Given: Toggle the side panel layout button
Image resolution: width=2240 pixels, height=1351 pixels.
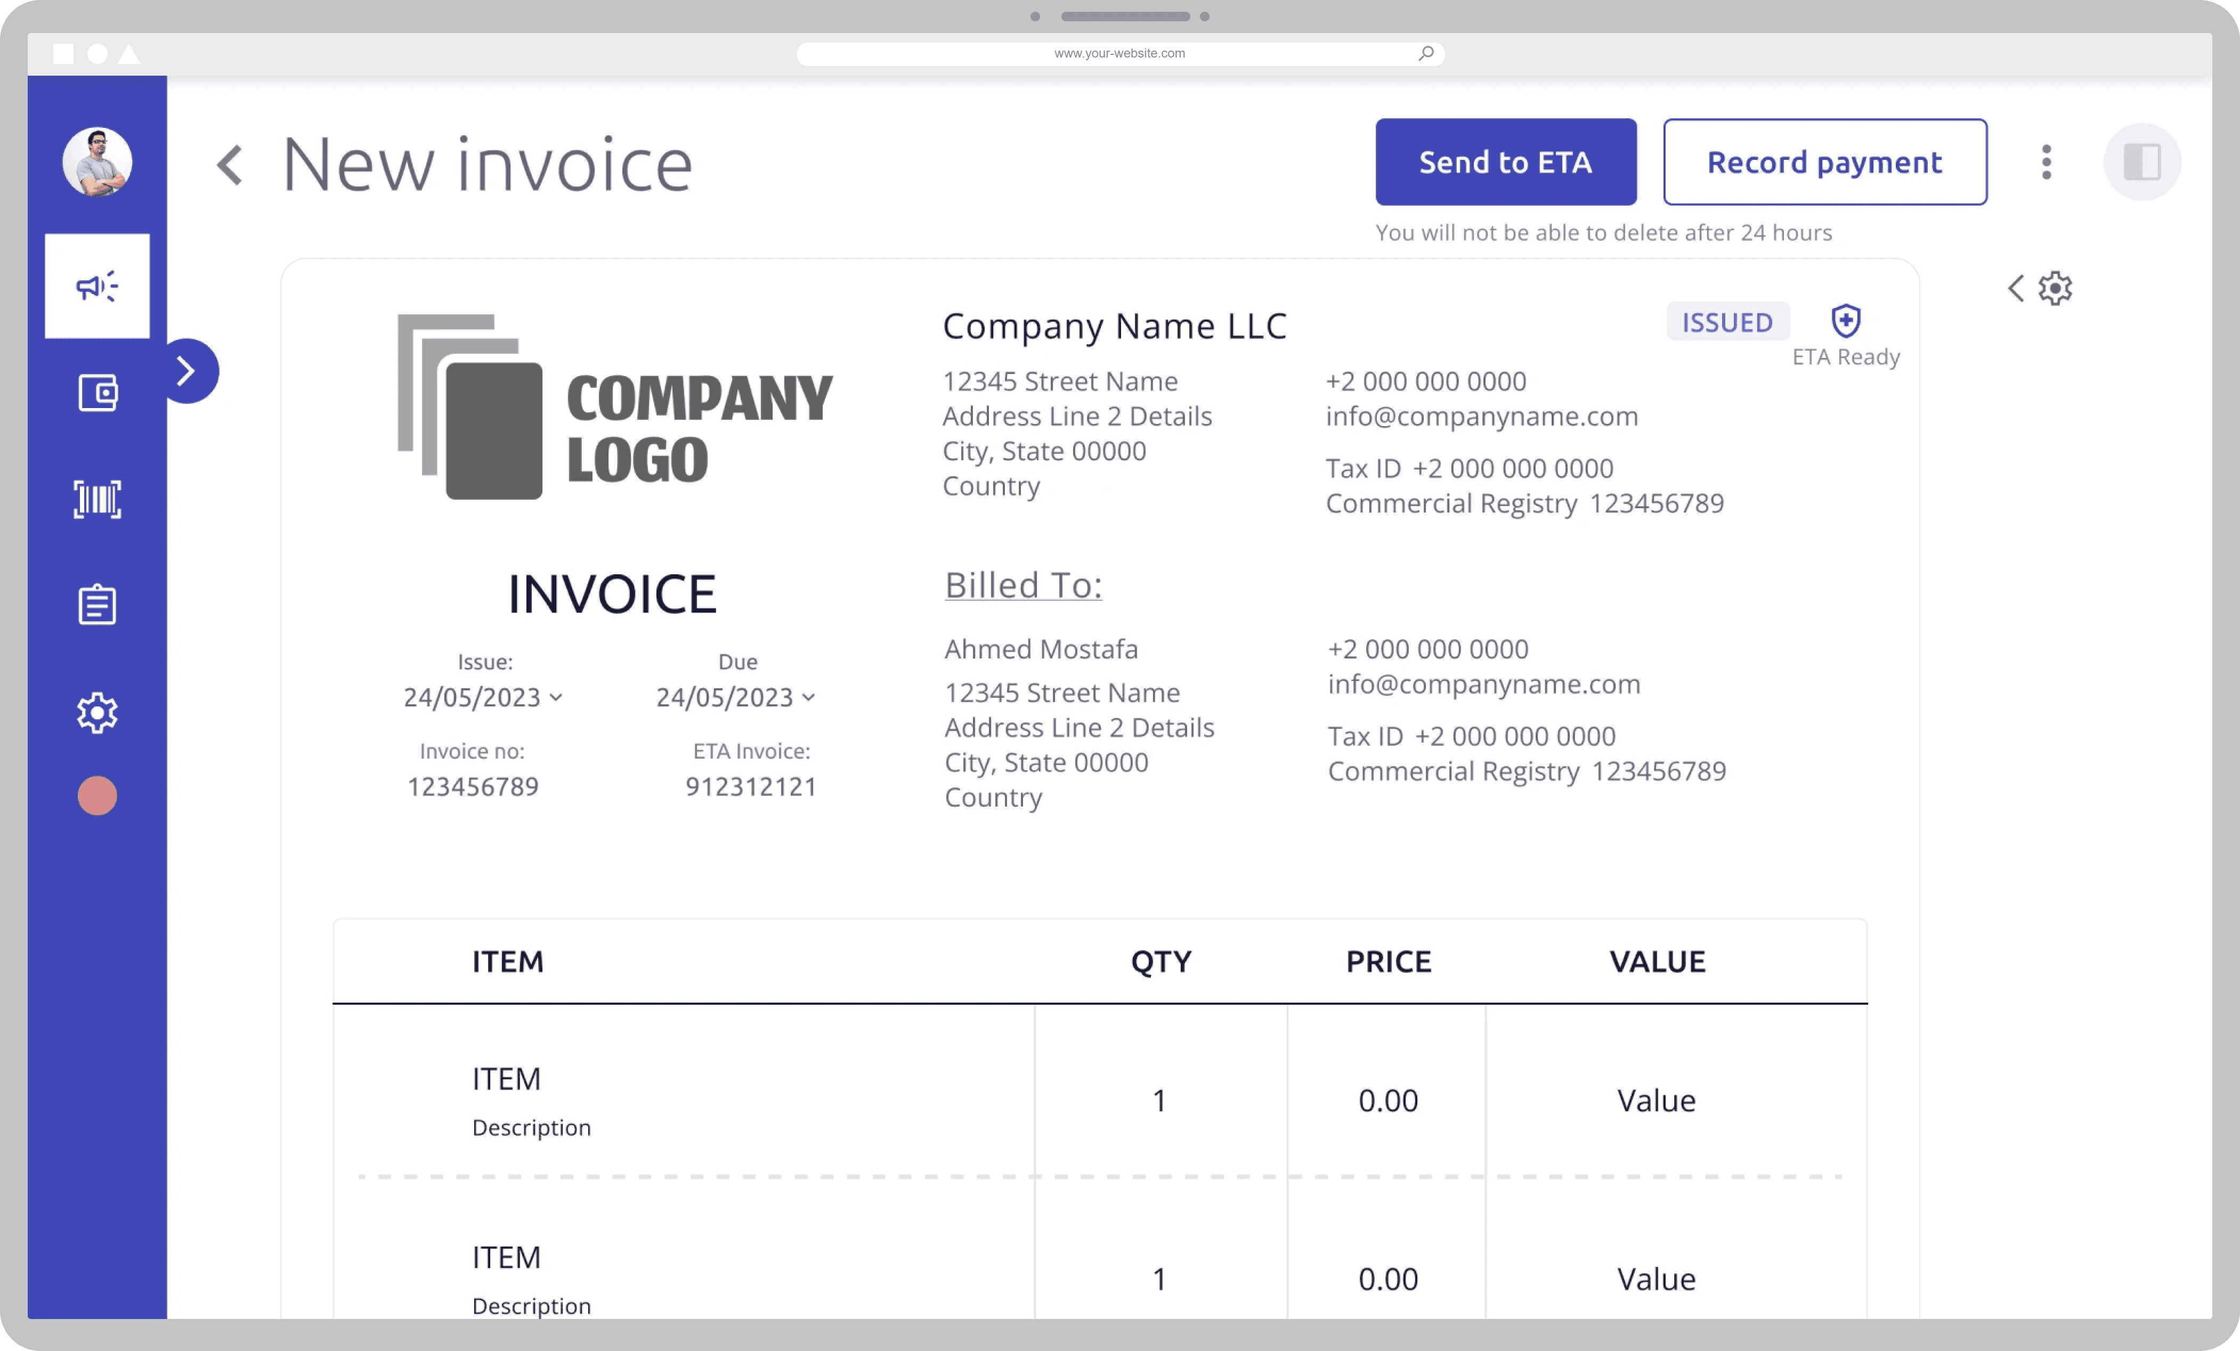Looking at the screenshot, I should 2141,162.
